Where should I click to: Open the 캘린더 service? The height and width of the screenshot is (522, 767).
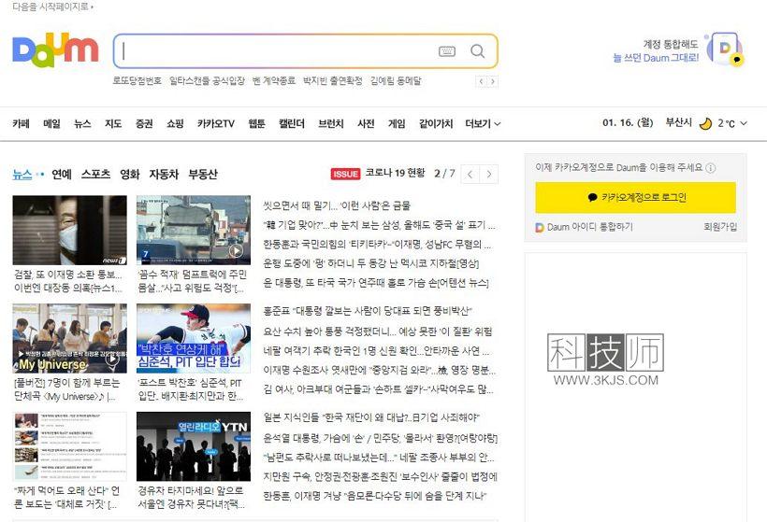click(292, 123)
